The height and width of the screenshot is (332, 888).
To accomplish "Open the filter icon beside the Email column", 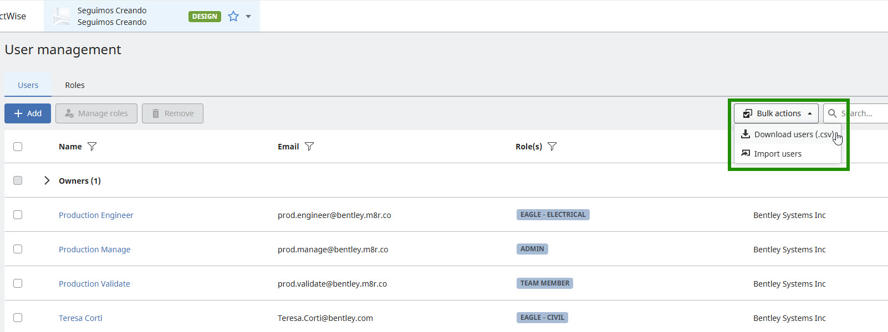I will (309, 147).
